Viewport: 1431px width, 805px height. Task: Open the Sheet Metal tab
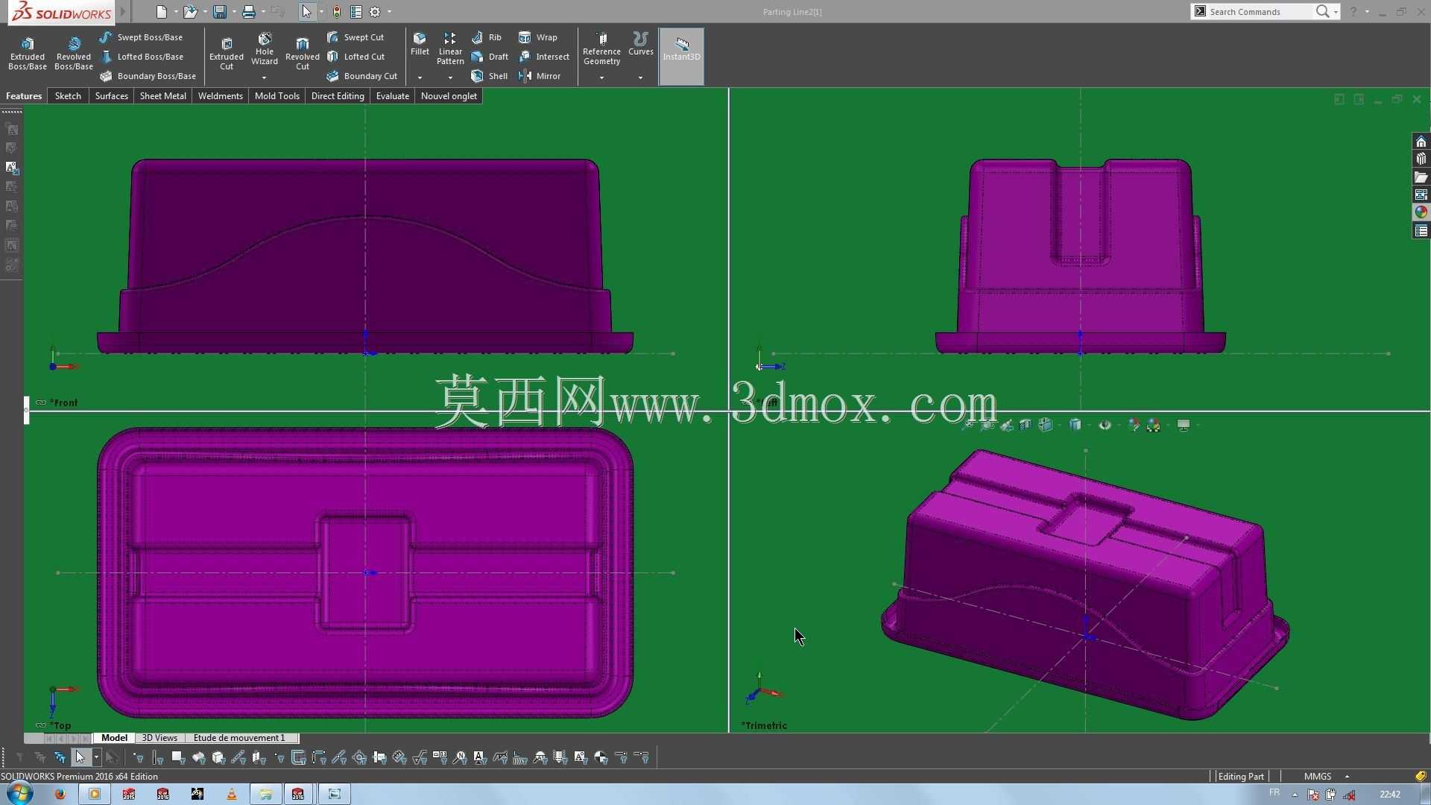tap(163, 96)
